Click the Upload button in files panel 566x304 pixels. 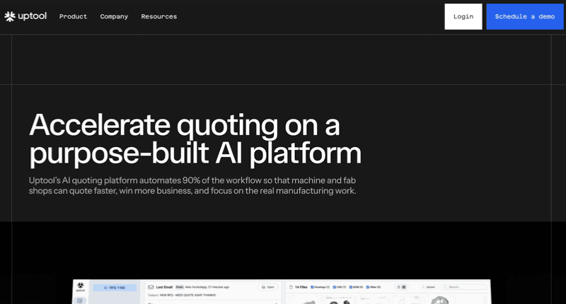429,287
